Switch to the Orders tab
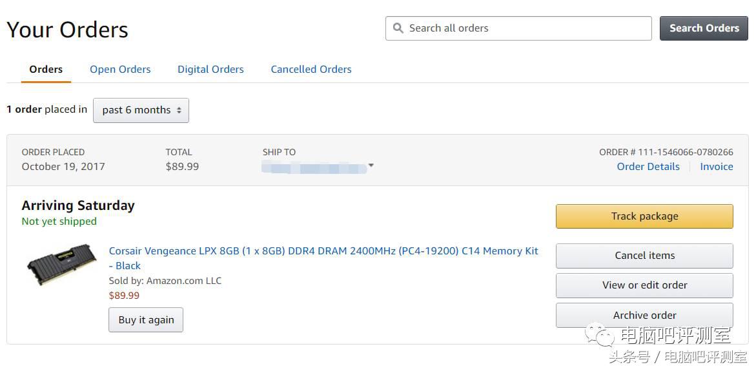Image resolution: width=756 pixels, height=369 pixels. coord(46,70)
